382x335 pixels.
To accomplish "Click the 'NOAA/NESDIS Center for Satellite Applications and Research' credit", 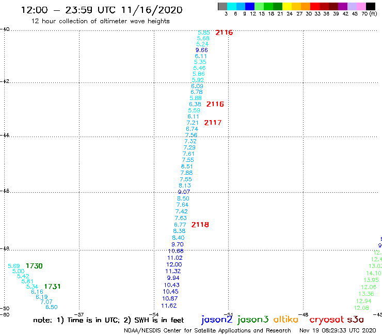I will click(x=208, y=331).
